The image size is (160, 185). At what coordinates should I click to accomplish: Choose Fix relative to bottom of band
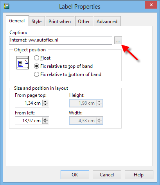pyautogui.click(x=36, y=74)
